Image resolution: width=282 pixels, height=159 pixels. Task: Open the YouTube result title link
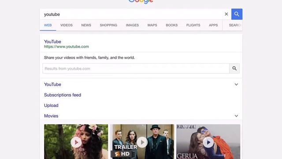52,42
